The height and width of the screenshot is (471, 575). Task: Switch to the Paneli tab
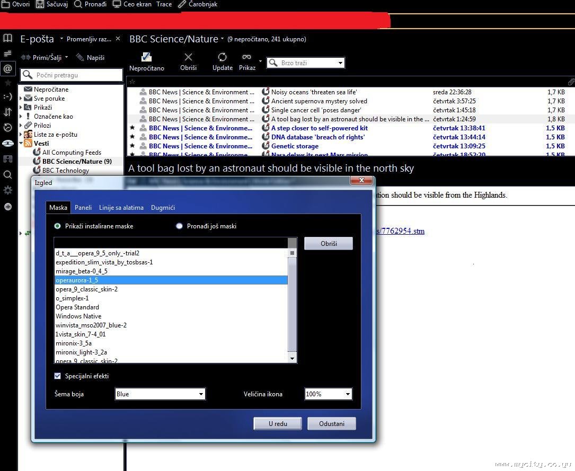point(83,208)
